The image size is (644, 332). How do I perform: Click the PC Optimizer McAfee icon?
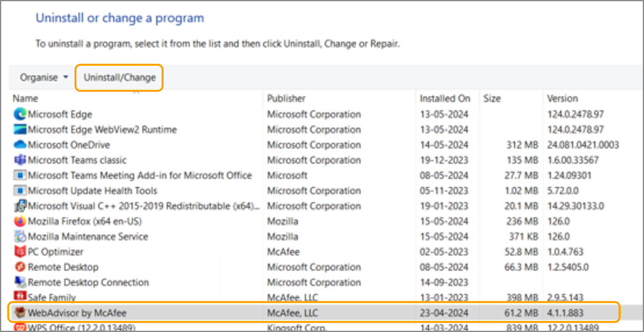point(20,252)
